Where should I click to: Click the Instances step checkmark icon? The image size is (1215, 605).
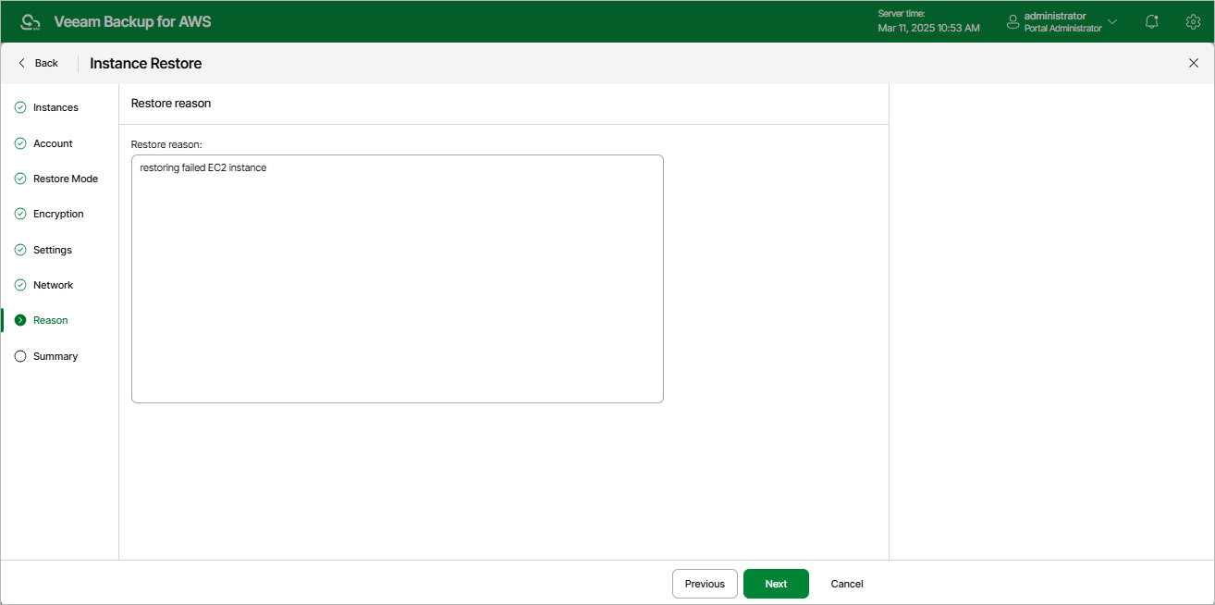point(20,107)
